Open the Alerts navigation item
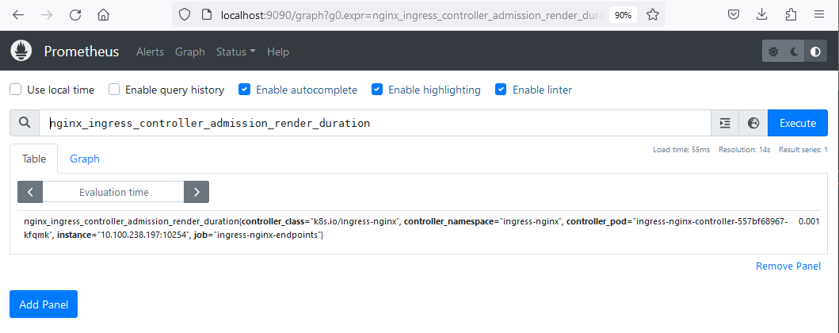 point(150,52)
